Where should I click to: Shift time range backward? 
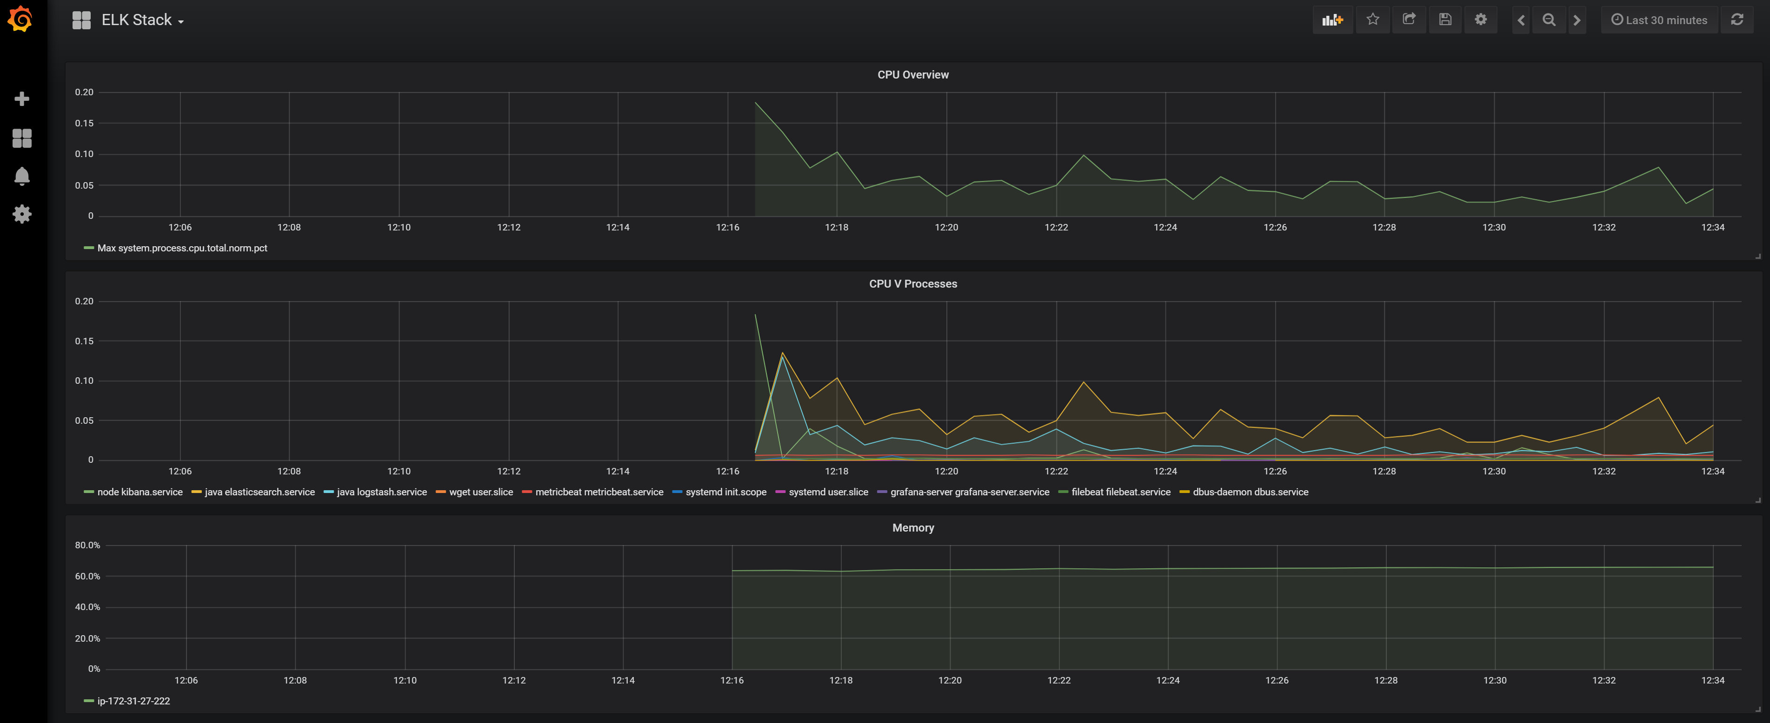coord(1521,20)
